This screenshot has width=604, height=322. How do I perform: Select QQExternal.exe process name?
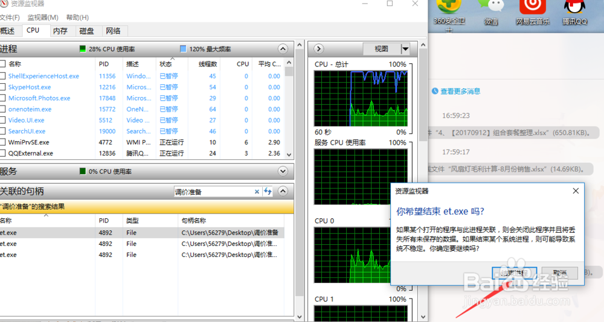(x=31, y=153)
